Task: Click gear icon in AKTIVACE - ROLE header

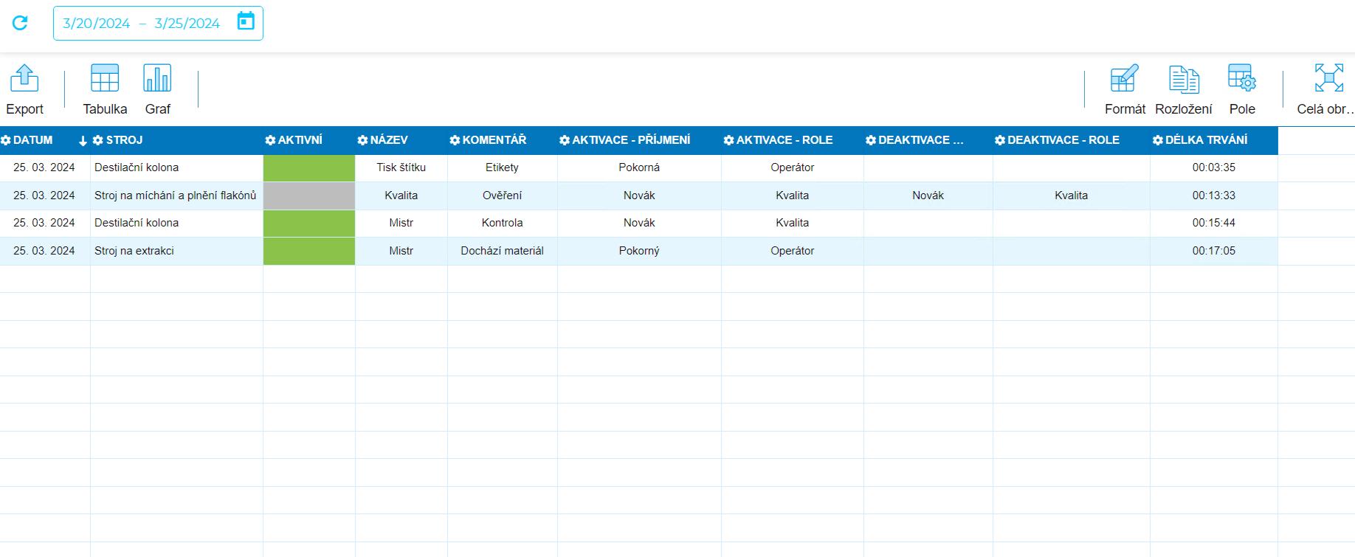Action: [x=728, y=140]
